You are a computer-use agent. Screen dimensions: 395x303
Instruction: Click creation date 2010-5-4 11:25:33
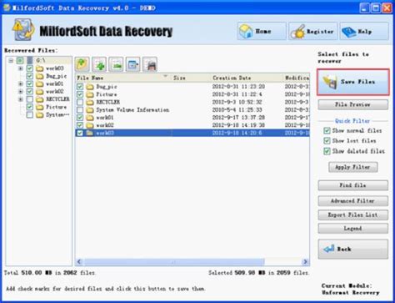pos(238,110)
